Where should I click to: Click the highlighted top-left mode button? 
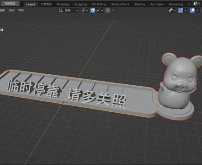tap(10, 4)
